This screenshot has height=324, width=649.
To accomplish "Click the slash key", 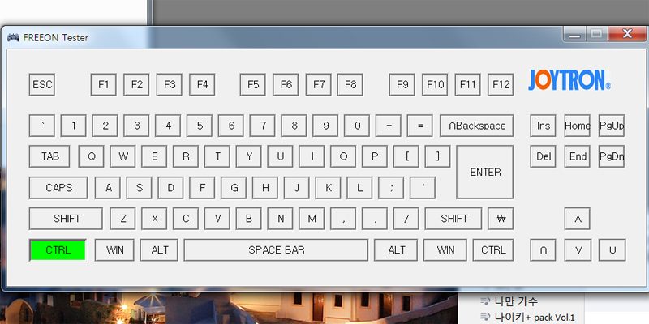I will (x=406, y=219).
